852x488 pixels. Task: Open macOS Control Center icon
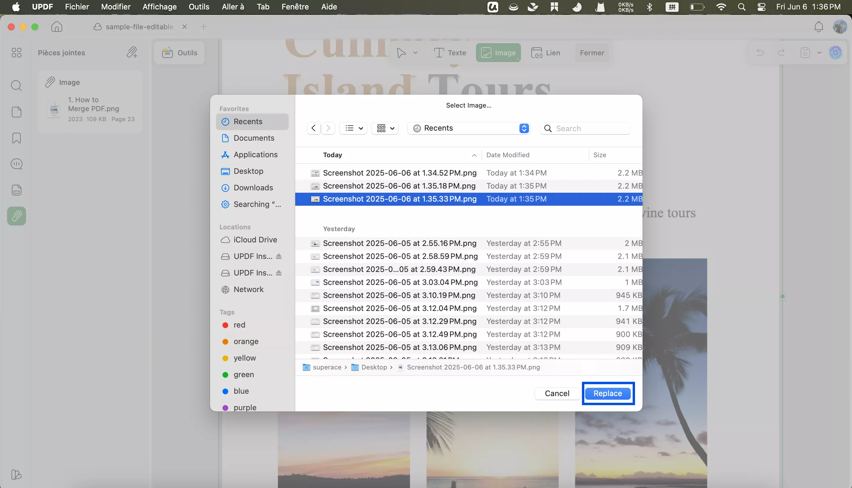coord(761,7)
